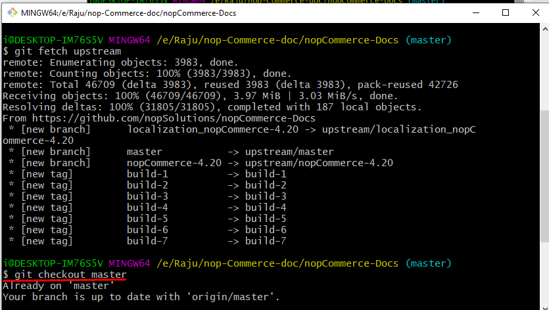Click the scrollbar up arrow
Viewport: 549px width, 310px height.
[545, 30]
